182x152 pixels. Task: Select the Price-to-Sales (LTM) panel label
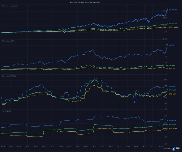point(8,41)
